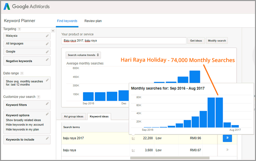Edit Negative keywords pencil icon
The image size is (256, 161).
47,59
